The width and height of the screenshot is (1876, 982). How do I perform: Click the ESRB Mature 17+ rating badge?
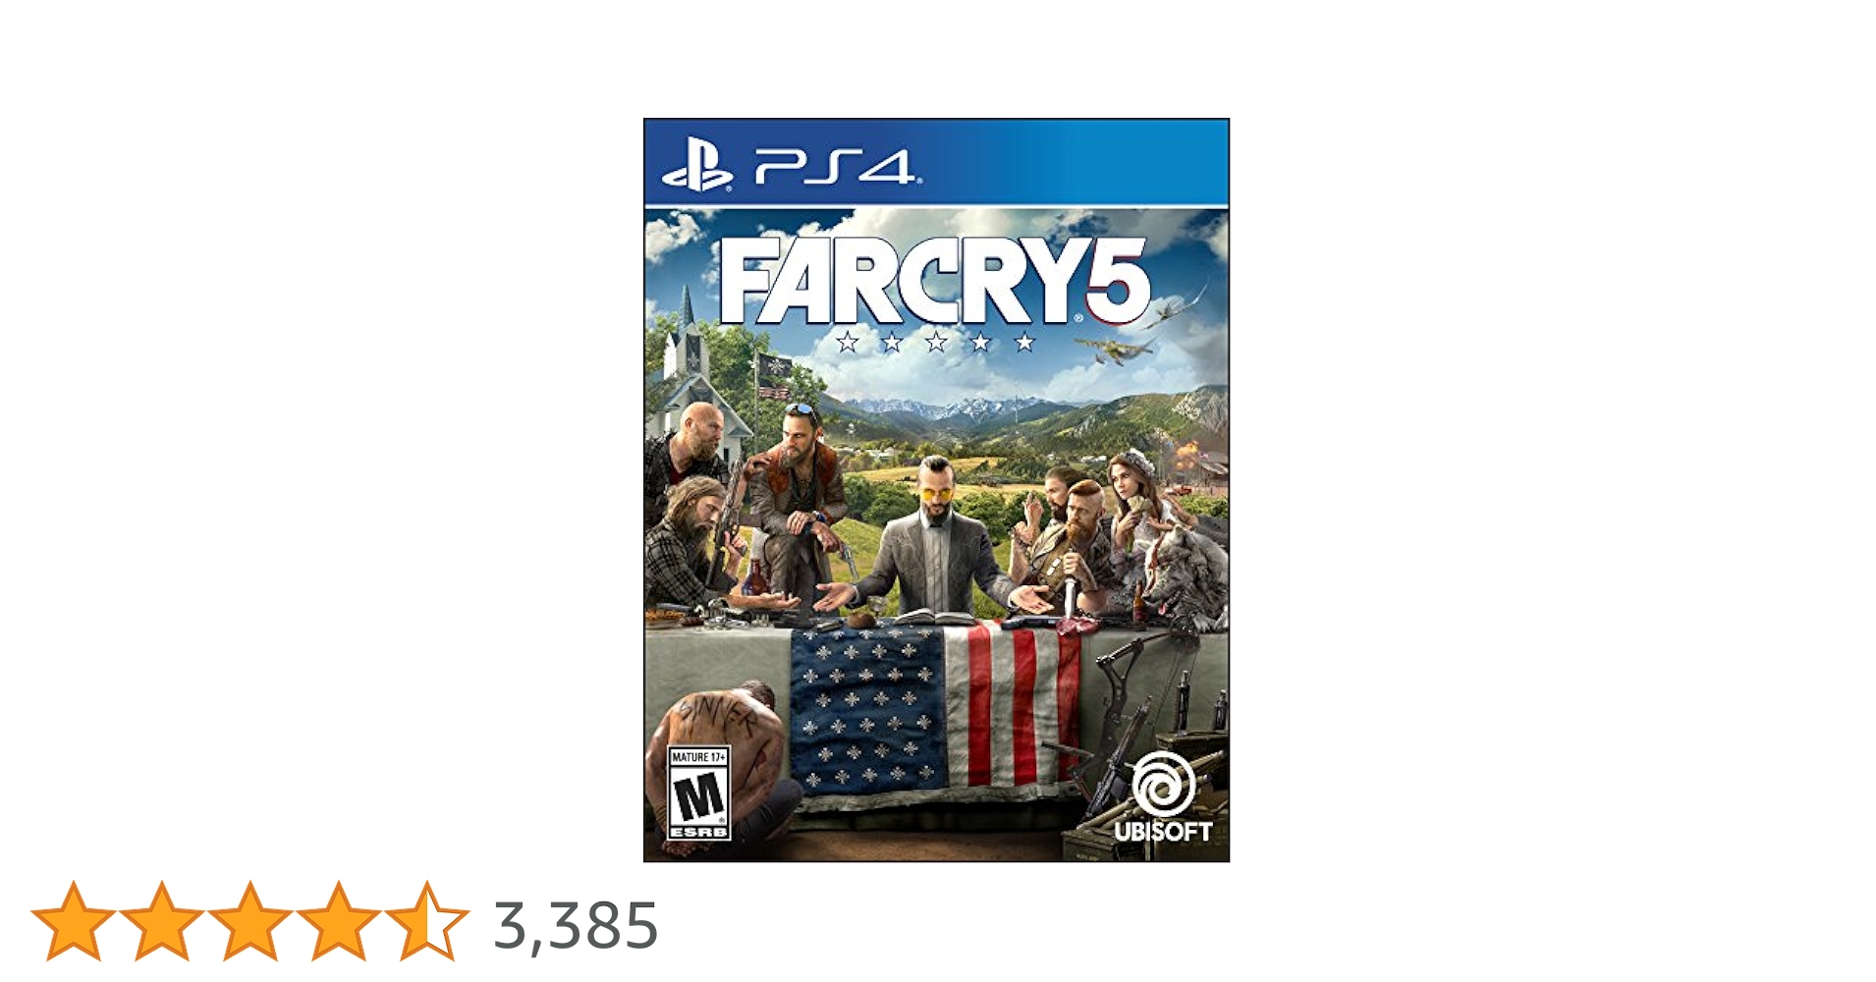tap(698, 793)
